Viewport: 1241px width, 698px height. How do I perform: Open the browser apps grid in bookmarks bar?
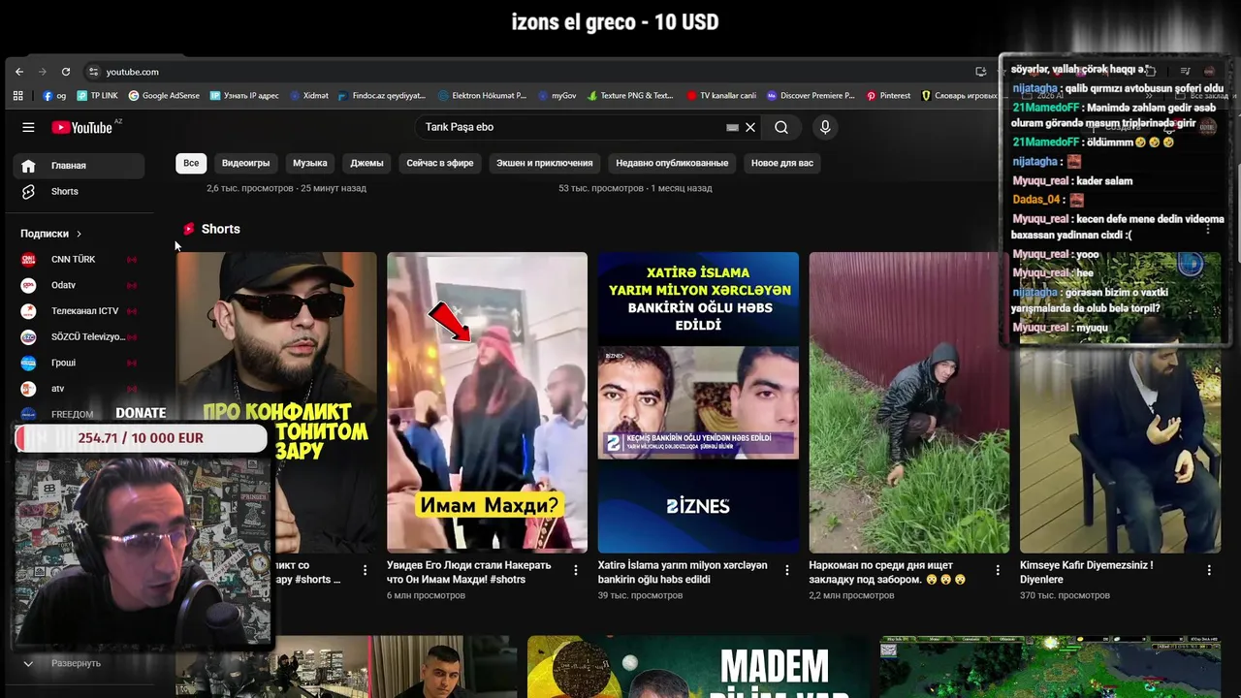click(x=17, y=96)
